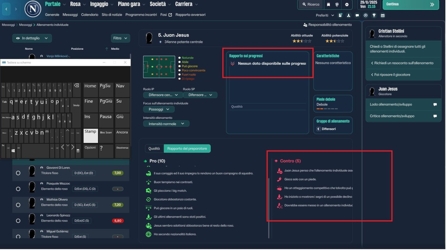Click the thumbs-up Pro (10) icon
This screenshot has height=251, width=447.
point(146,162)
